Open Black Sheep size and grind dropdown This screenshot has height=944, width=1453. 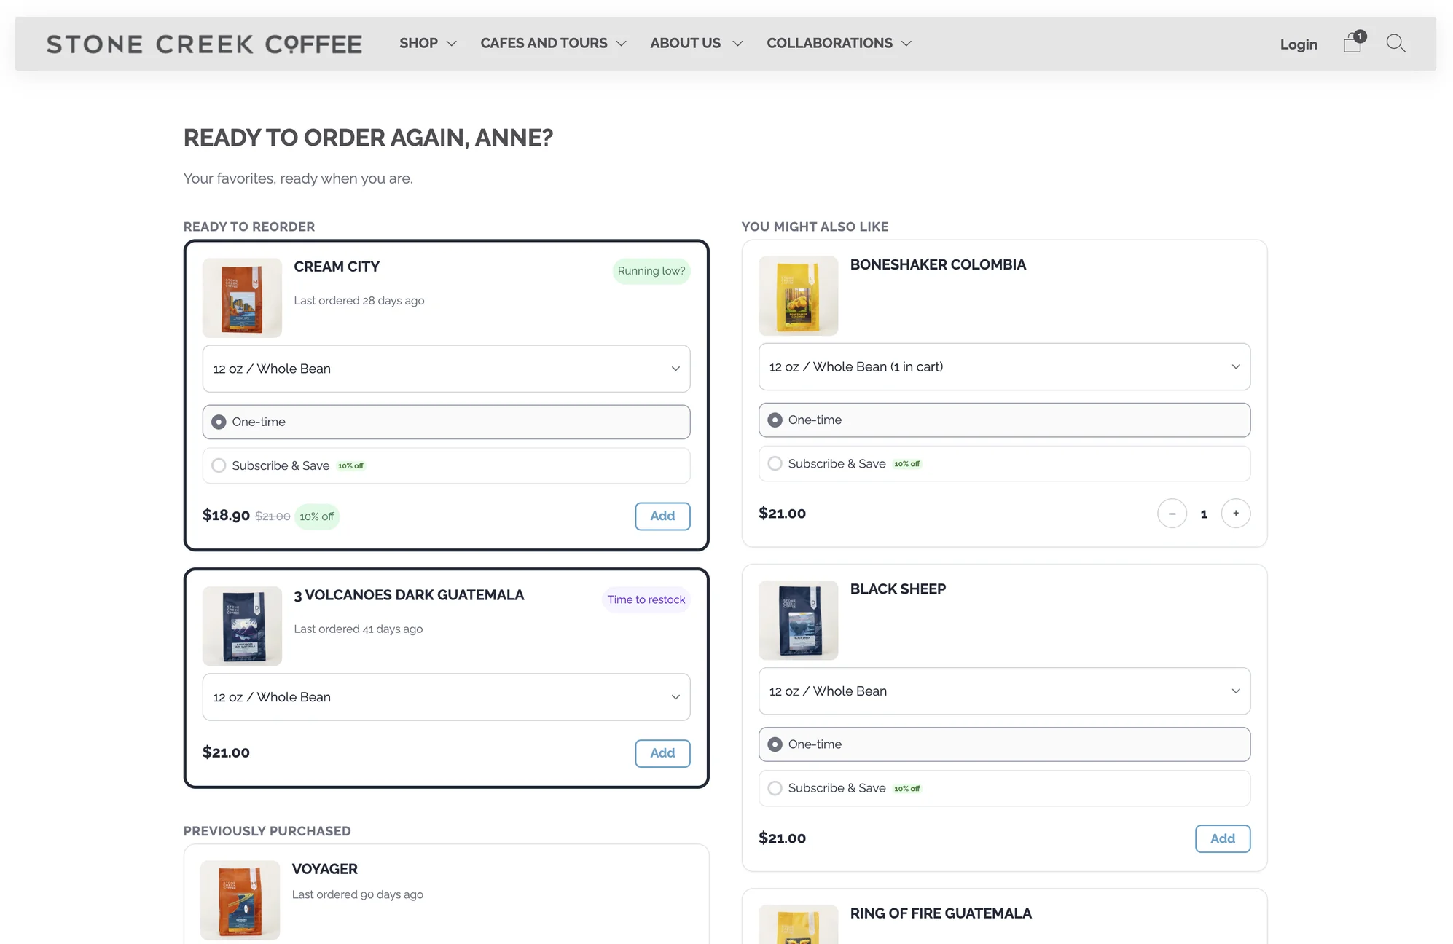[1004, 691]
